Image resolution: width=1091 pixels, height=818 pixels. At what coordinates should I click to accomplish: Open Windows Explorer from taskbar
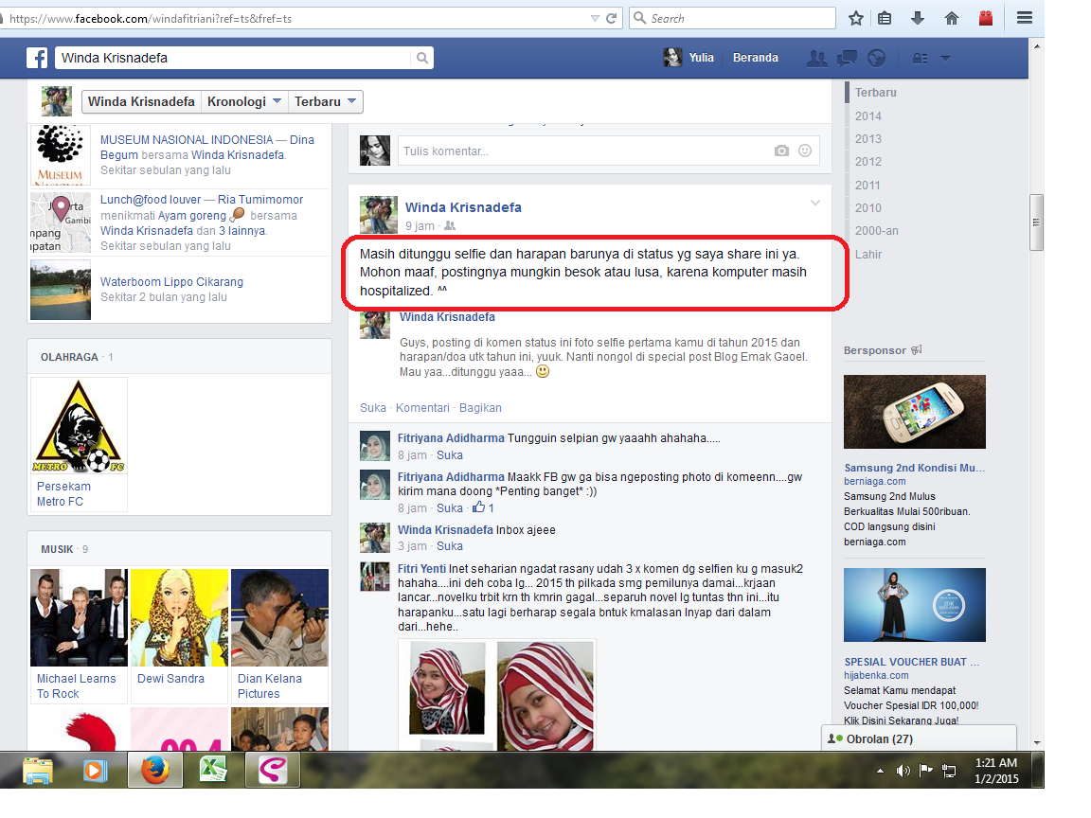38,770
